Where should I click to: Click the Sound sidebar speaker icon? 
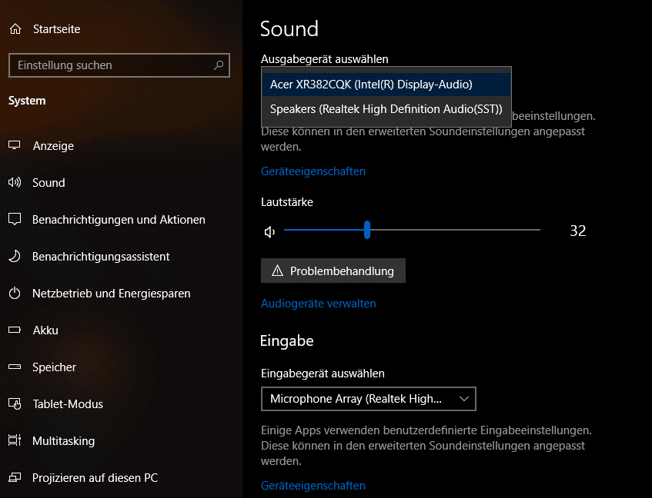(15, 182)
